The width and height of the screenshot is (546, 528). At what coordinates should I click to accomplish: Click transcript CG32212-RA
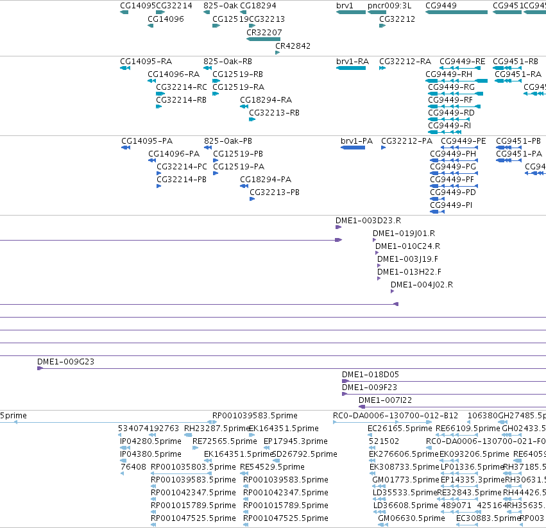click(405, 62)
